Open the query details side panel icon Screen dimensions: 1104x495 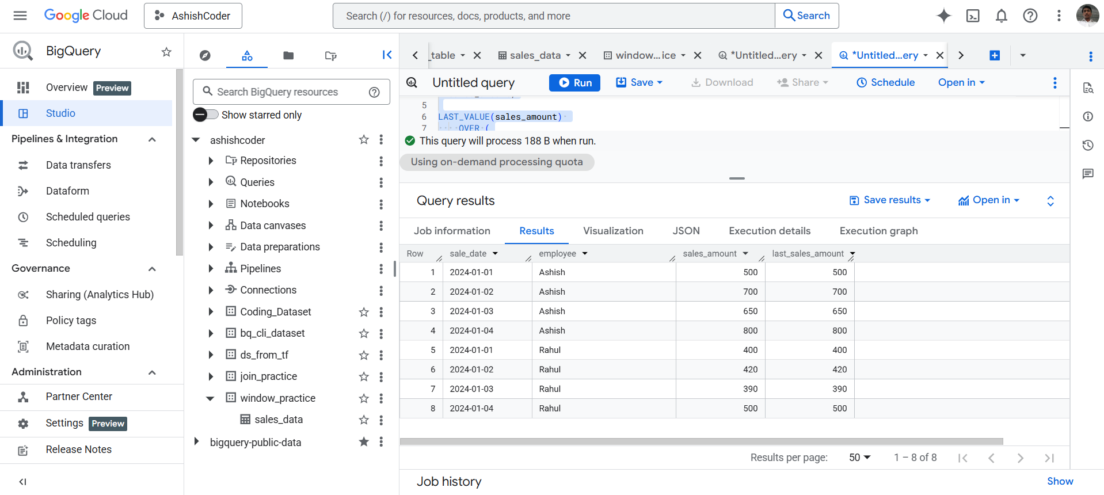pyautogui.click(x=1088, y=87)
